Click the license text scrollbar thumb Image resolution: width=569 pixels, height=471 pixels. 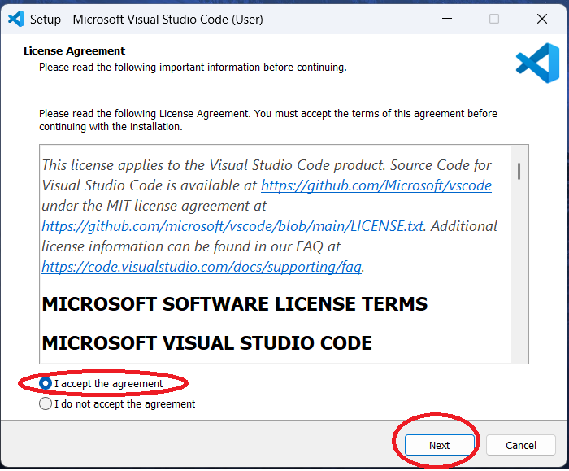pyautogui.click(x=519, y=170)
